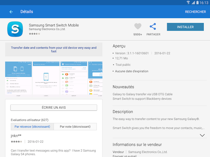This screenshot has height=157, width=210.
Task: Sort reviews by Par récence (décroissant)
Action: pos(32,127)
